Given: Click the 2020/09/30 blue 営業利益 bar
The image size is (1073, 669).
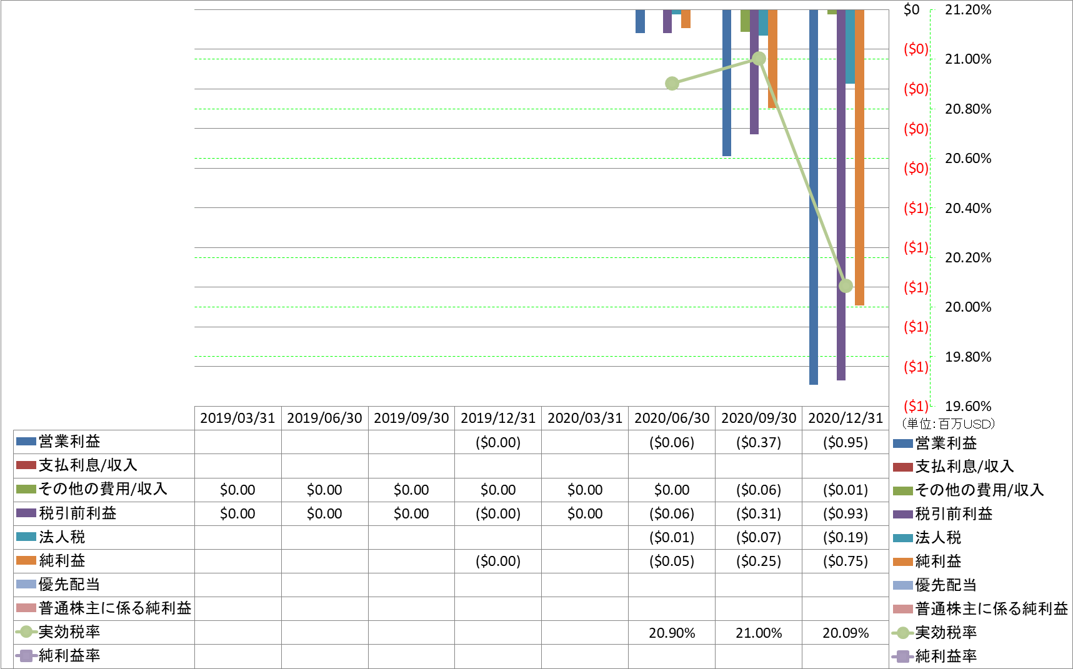Looking at the screenshot, I should [727, 82].
